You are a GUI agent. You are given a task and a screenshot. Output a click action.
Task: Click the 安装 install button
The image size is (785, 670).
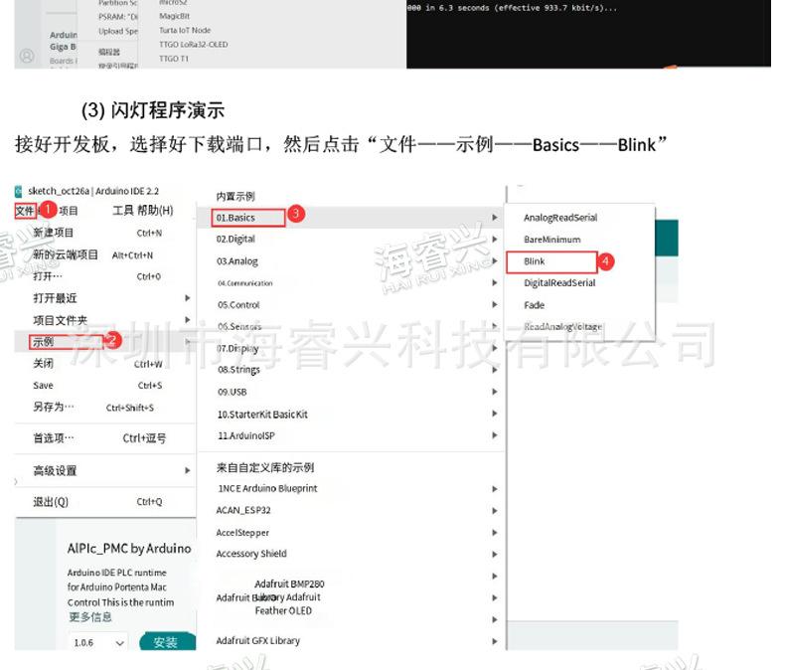tap(166, 642)
